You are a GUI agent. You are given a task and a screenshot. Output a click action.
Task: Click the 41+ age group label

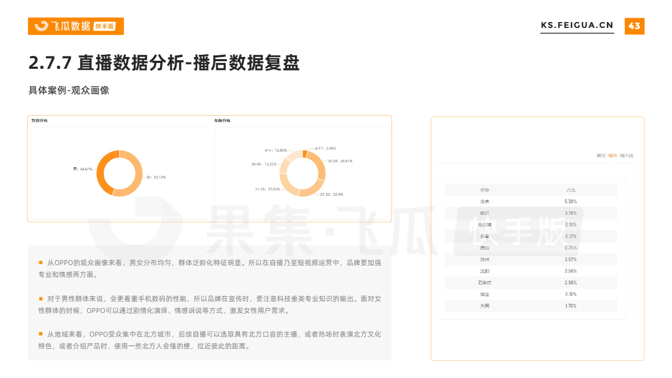pyautogui.click(x=275, y=151)
